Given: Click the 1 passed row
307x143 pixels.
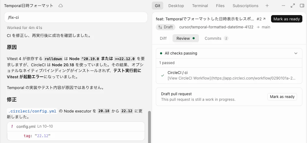Looking at the screenshot, I should 229,63.
